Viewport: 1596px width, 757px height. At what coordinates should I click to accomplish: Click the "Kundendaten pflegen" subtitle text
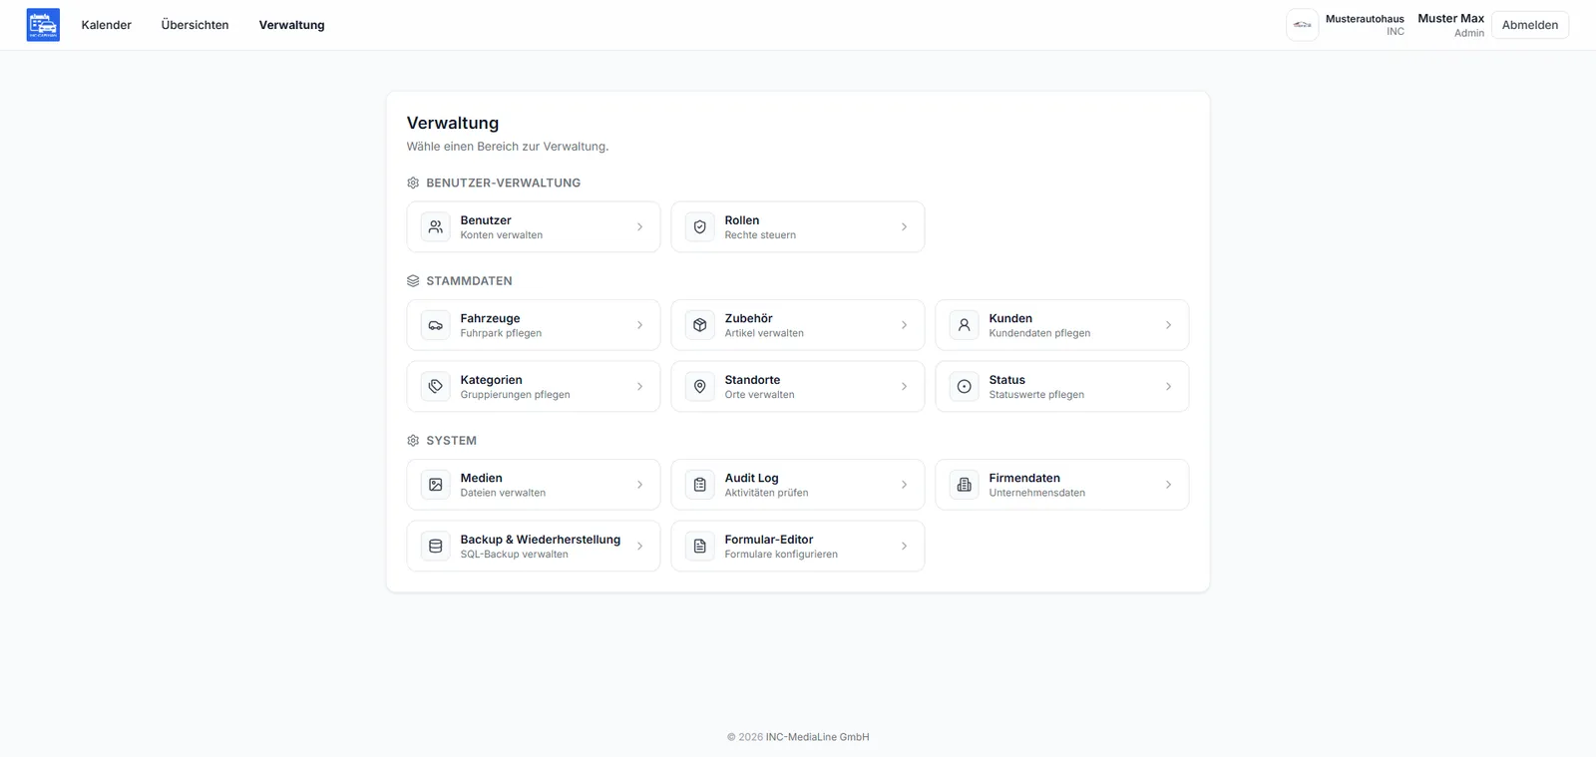pos(1040,333)
